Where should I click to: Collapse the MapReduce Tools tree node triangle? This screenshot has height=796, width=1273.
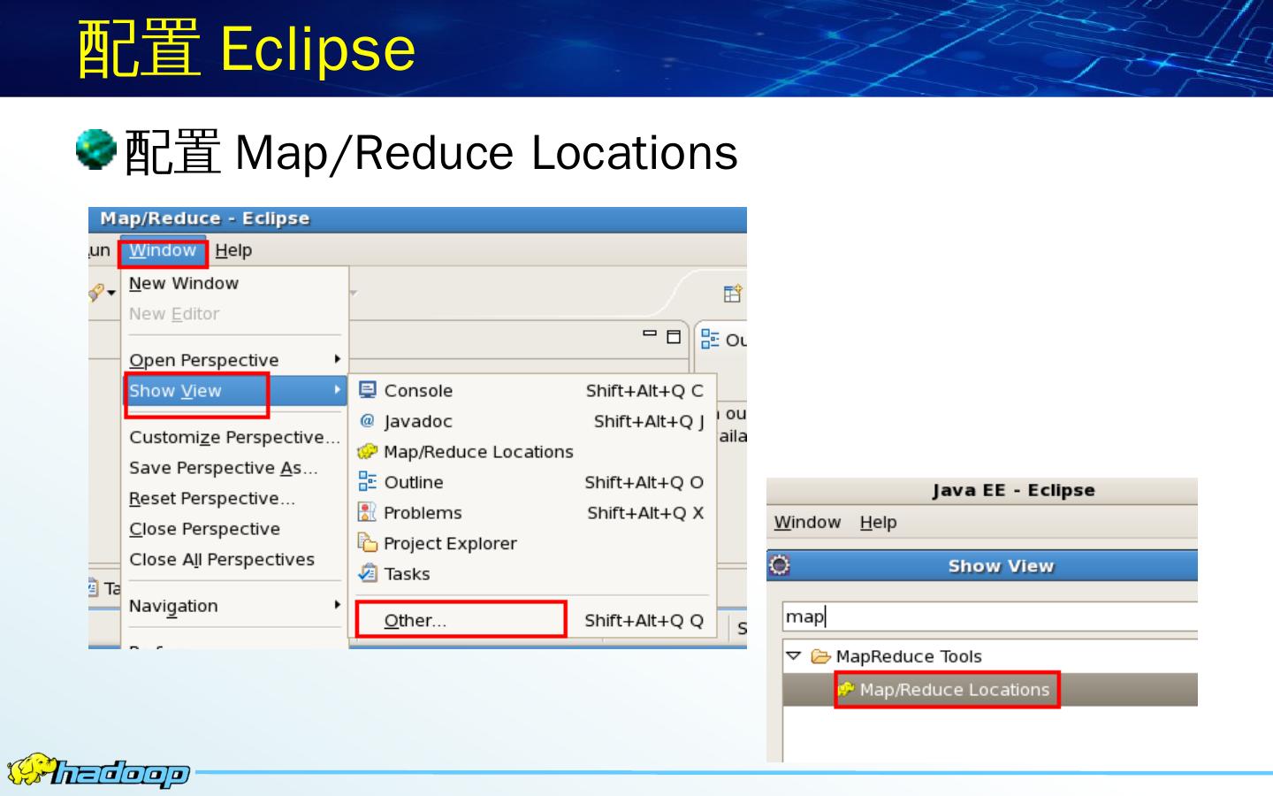793,655
